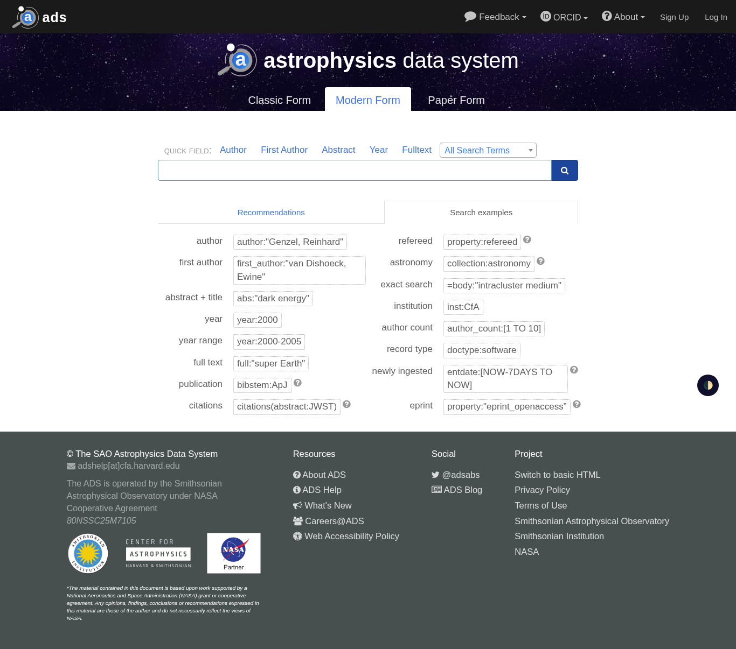736x649 pixels.
Task: Use the property:refereed example
Action: point(482,242)
